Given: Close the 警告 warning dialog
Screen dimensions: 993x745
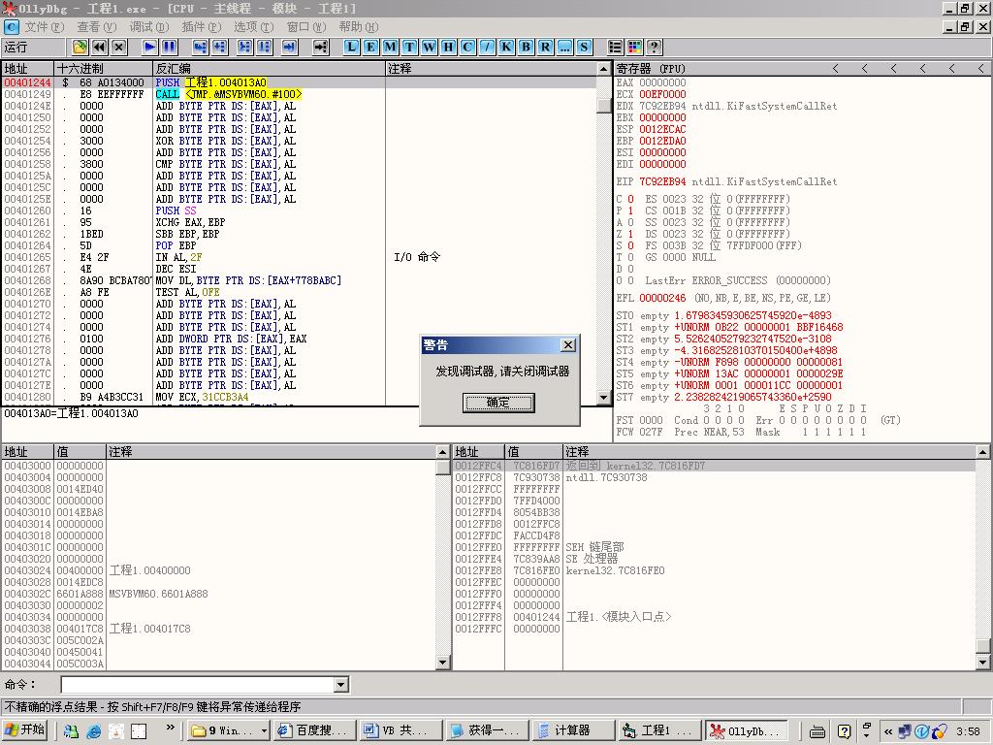Looking at the screenshot, I should [x=568, y=344].
